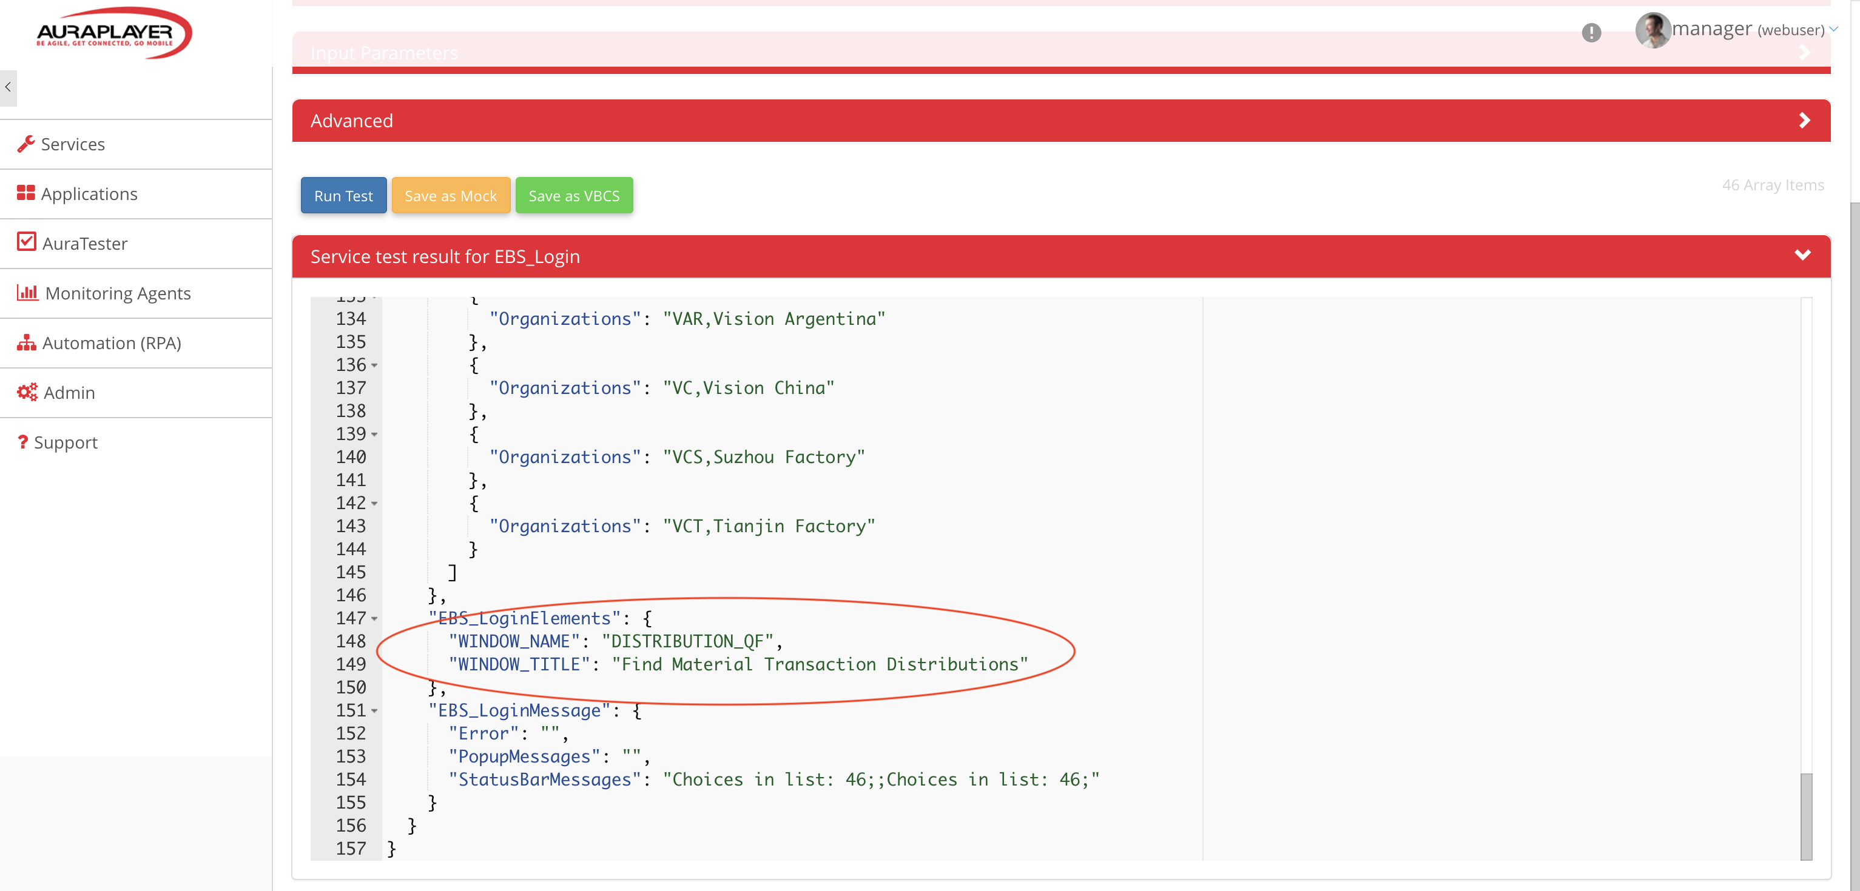1860x891 pixels.
Task: Click the Save as Mock button
Action: (x=451, y=196)
